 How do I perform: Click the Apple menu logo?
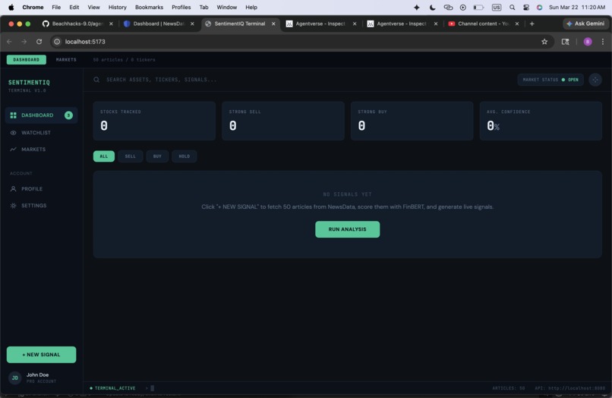(x=11, y=8)
